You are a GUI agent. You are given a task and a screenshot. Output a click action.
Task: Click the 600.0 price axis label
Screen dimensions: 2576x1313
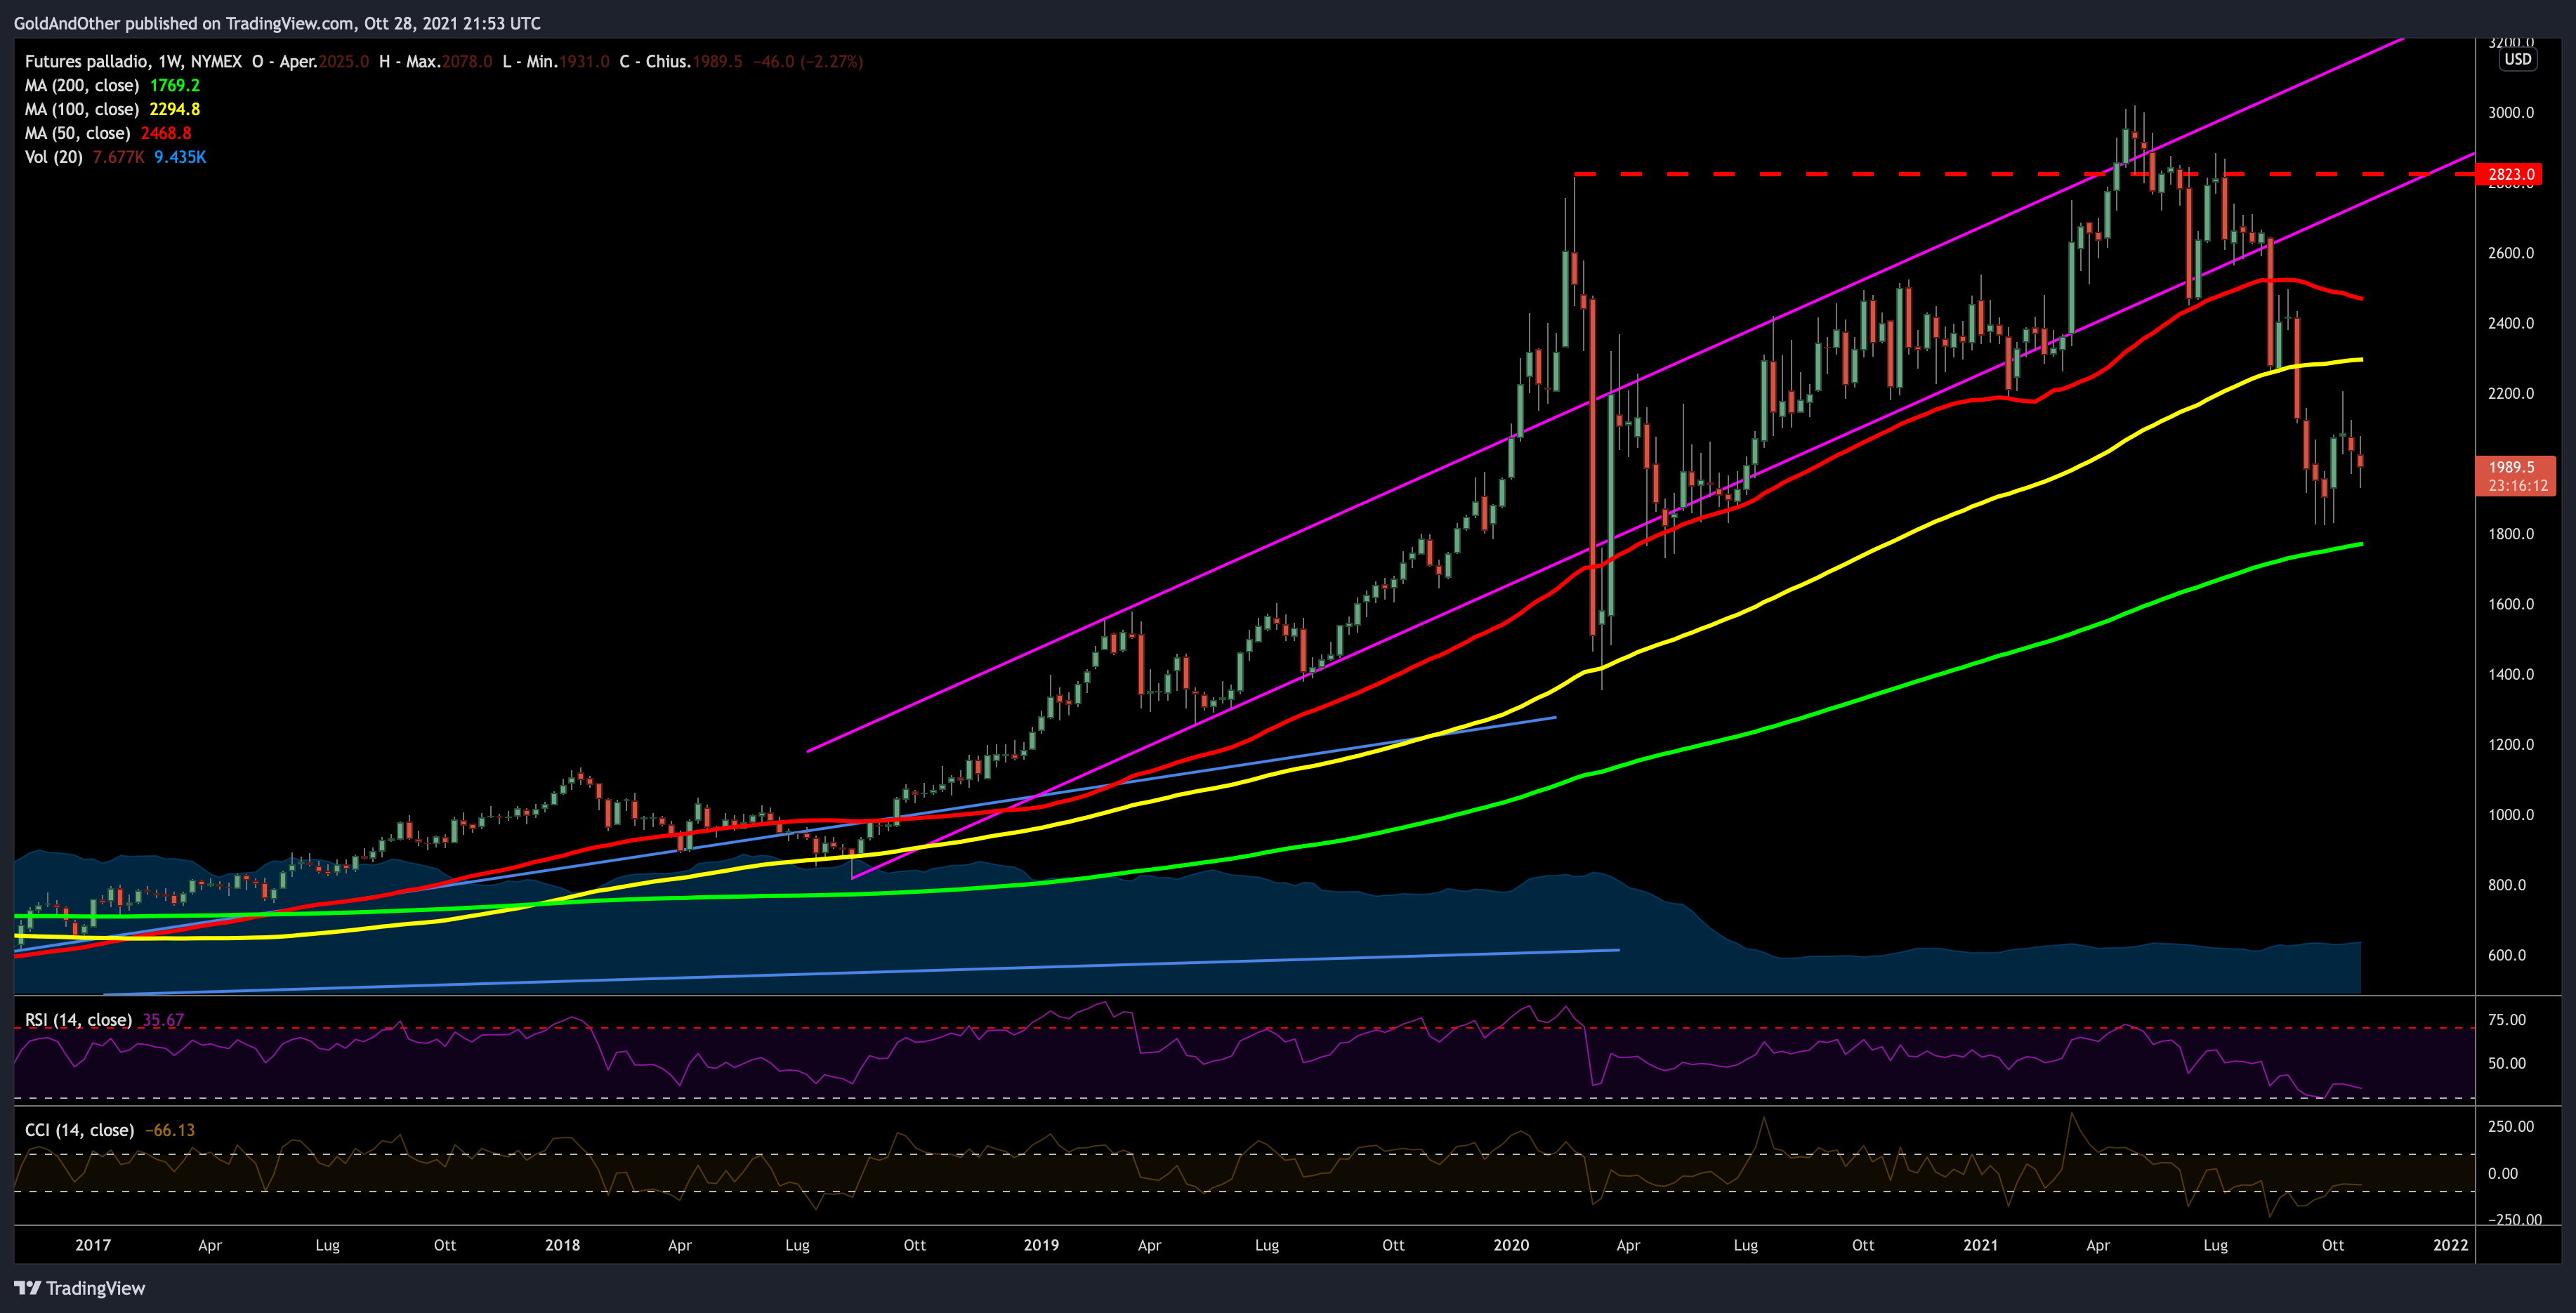coord(2506,955)
